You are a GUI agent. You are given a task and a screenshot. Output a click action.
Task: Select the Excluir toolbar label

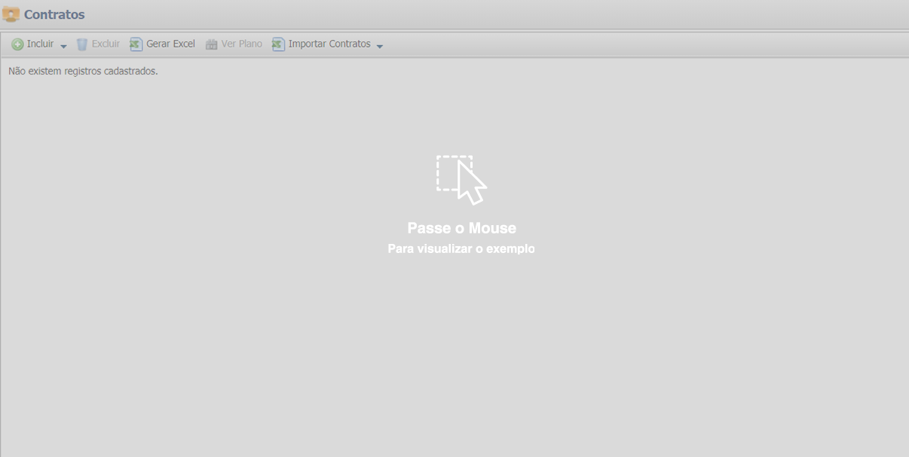tap(106, 44)
